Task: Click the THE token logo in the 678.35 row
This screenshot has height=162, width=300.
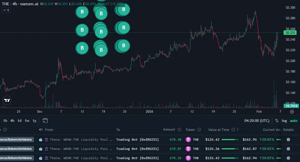Action: [188, 158]
